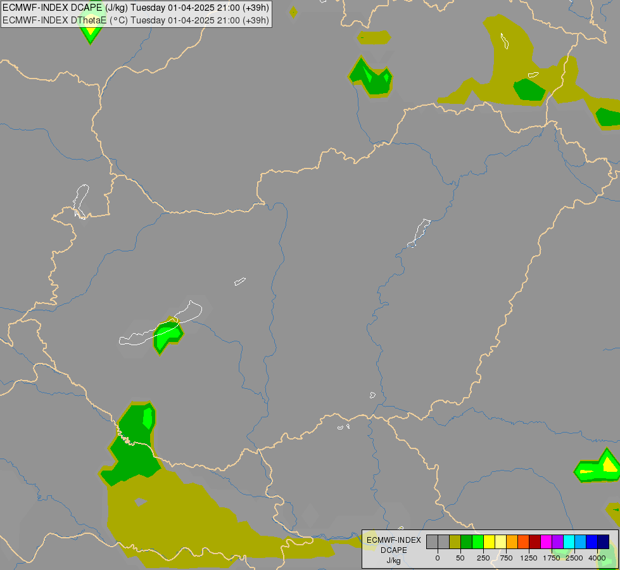620x570 pixels.
Task: Click the legend value 1250
Action: [x=529, y=558]
